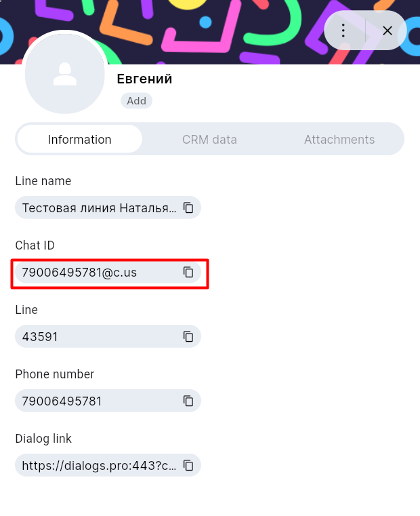Click the default avatar placeholder image
This screenshot has height=516, width=420.
[x=65, y=73]
